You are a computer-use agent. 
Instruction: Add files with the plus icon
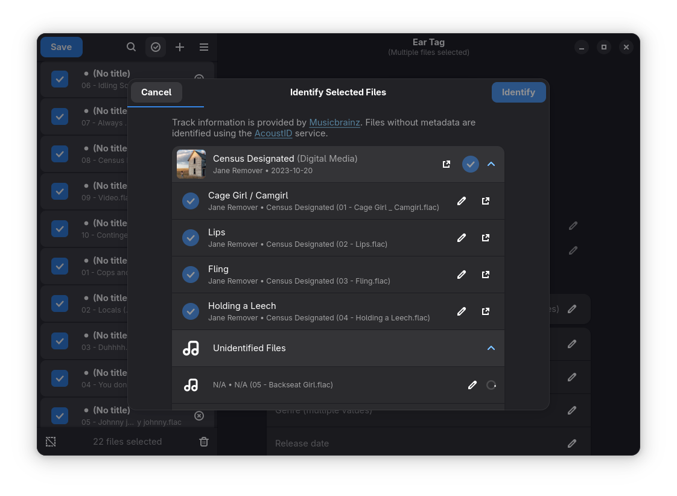180,47
